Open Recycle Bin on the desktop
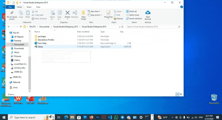This screenshot has height=120, width=222. [x=214, y=99]
